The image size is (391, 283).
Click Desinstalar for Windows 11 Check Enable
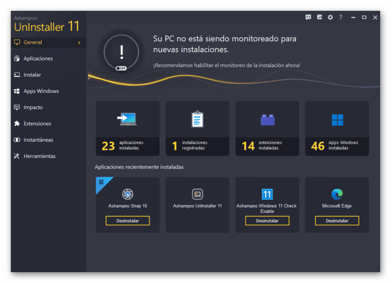(x=267, y=220)
